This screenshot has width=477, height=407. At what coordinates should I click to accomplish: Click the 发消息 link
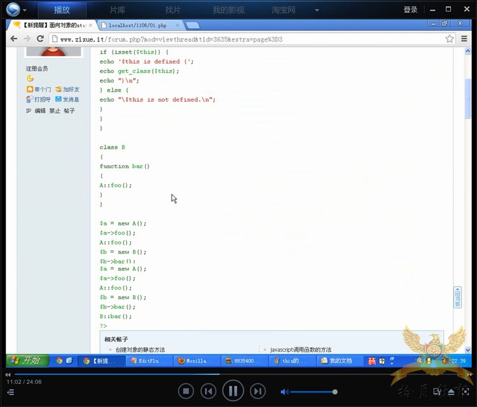point(67,99)
